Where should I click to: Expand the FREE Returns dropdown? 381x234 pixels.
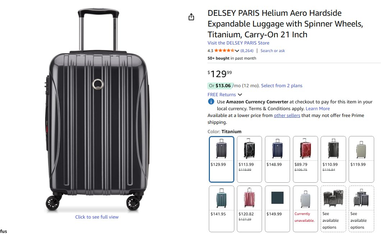tap(240, 95)
